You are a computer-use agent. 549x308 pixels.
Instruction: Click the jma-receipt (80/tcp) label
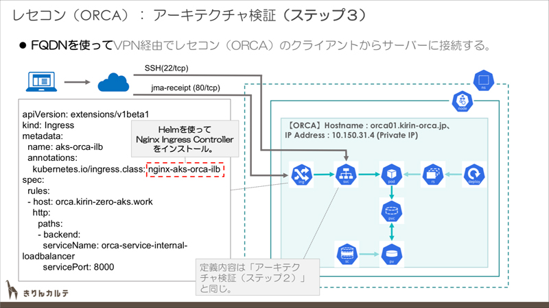tap(185, 88)
